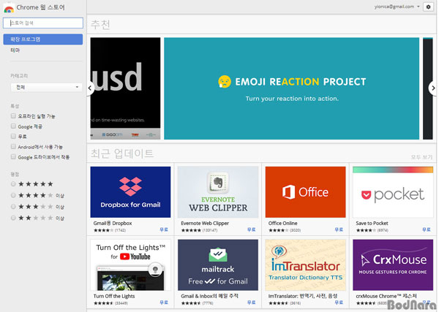This screenshot has width=439, height=312.
Task: Click the store search input field
Action: click(43, 23)
